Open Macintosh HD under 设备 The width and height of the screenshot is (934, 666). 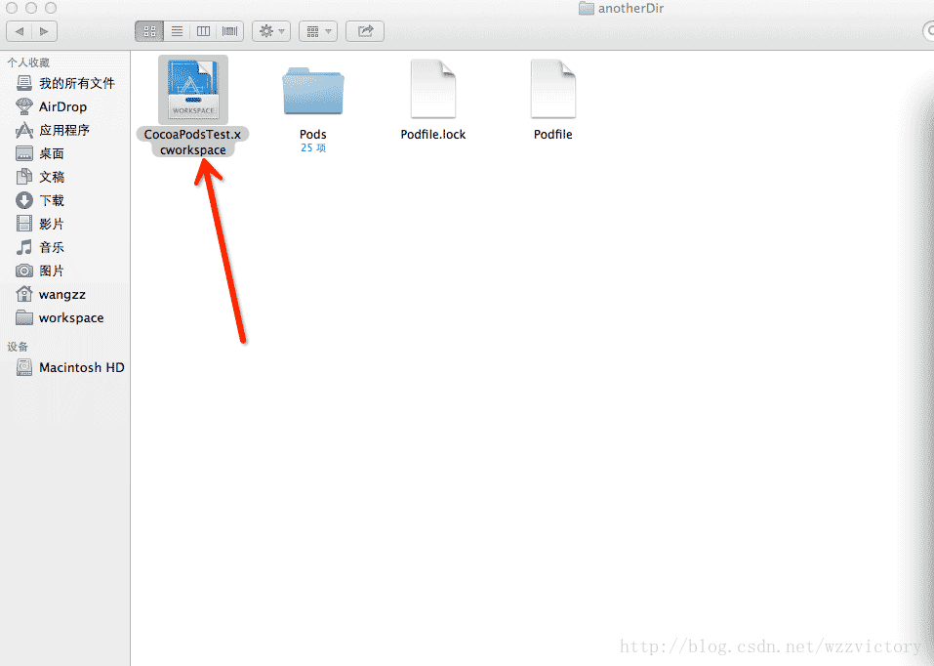65,367
